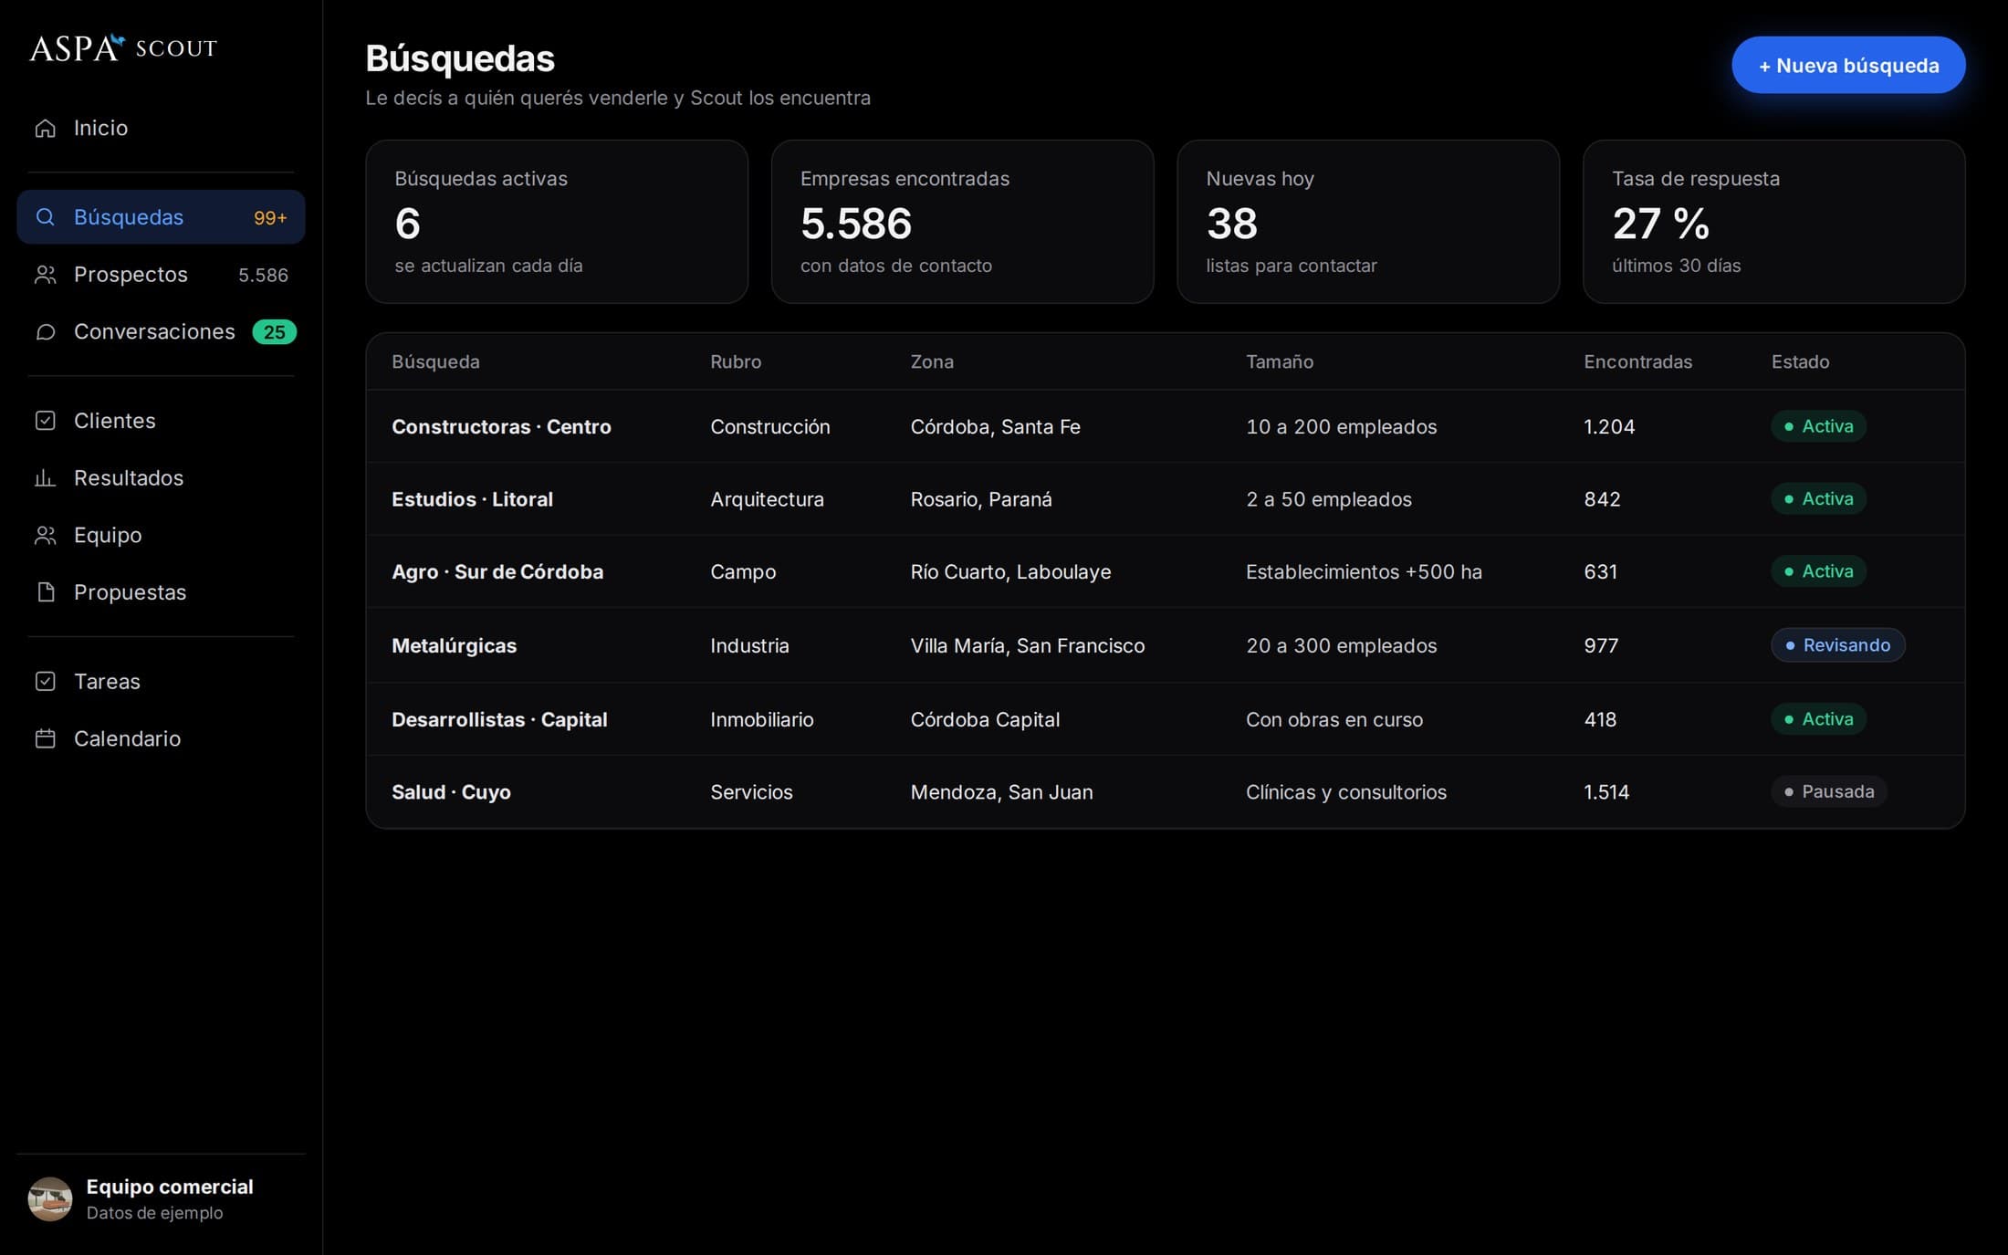Click Activa status of Agro · Sur de Córdoba
The height and width of the screenshot is (1255, 2008).
click(1818, 571)
